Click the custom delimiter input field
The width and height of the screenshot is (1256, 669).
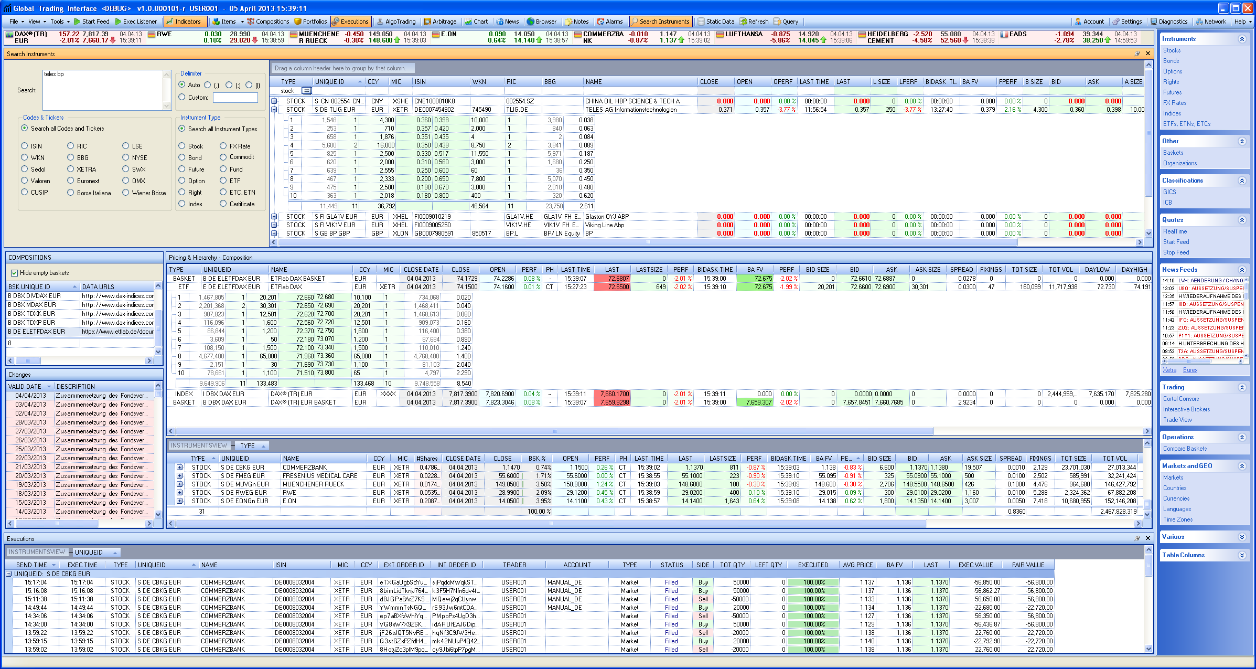tap(235, 98)
